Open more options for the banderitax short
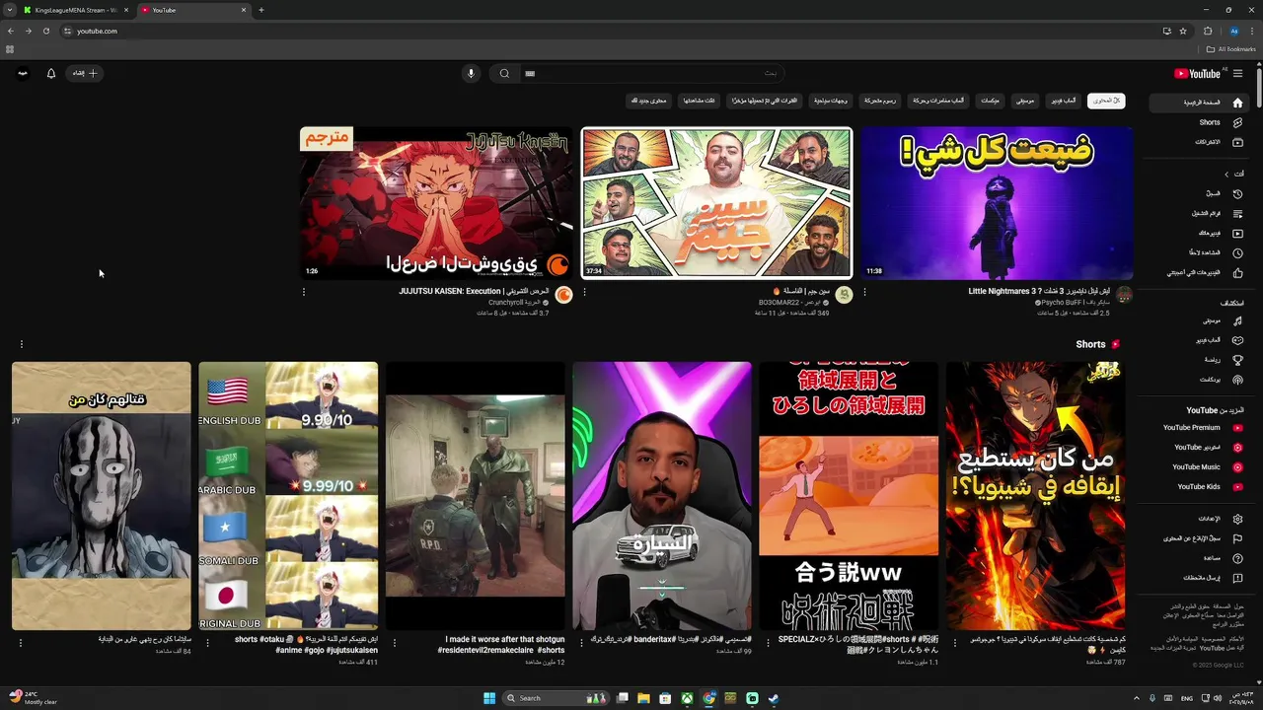 [x=581, y=642]
